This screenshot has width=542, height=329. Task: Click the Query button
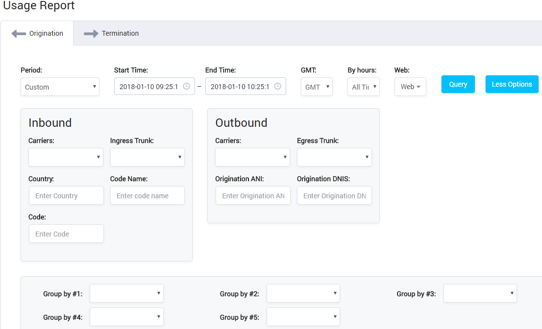tap(458, 84)
